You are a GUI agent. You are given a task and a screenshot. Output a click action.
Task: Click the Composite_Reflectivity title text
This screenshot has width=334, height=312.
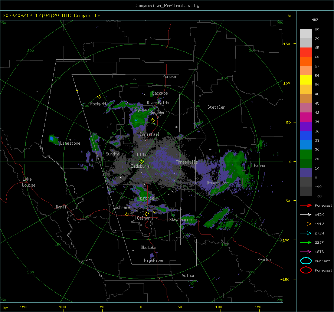(x=167, y=6)
